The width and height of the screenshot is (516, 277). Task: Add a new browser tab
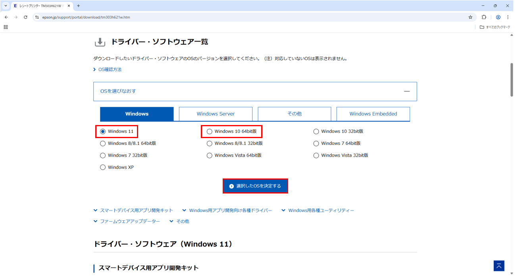(x=78, y=6)
